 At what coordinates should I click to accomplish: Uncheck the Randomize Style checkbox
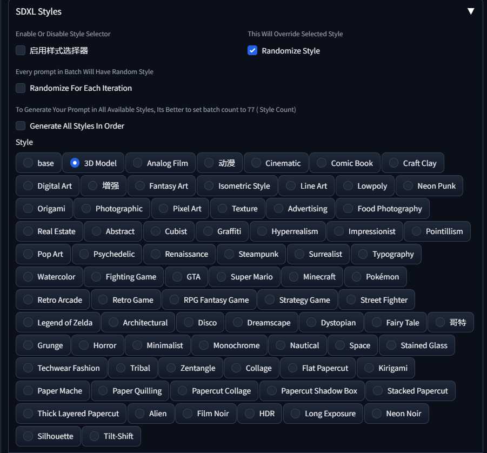[x=252, y=50]
